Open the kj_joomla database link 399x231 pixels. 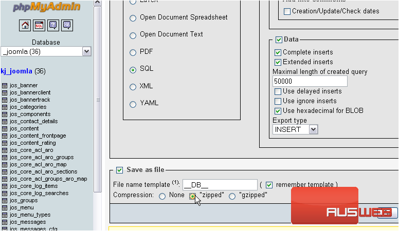pos(16,71)
